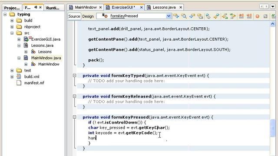Click the blue circle with gray diamond icon

click(208, 16)
